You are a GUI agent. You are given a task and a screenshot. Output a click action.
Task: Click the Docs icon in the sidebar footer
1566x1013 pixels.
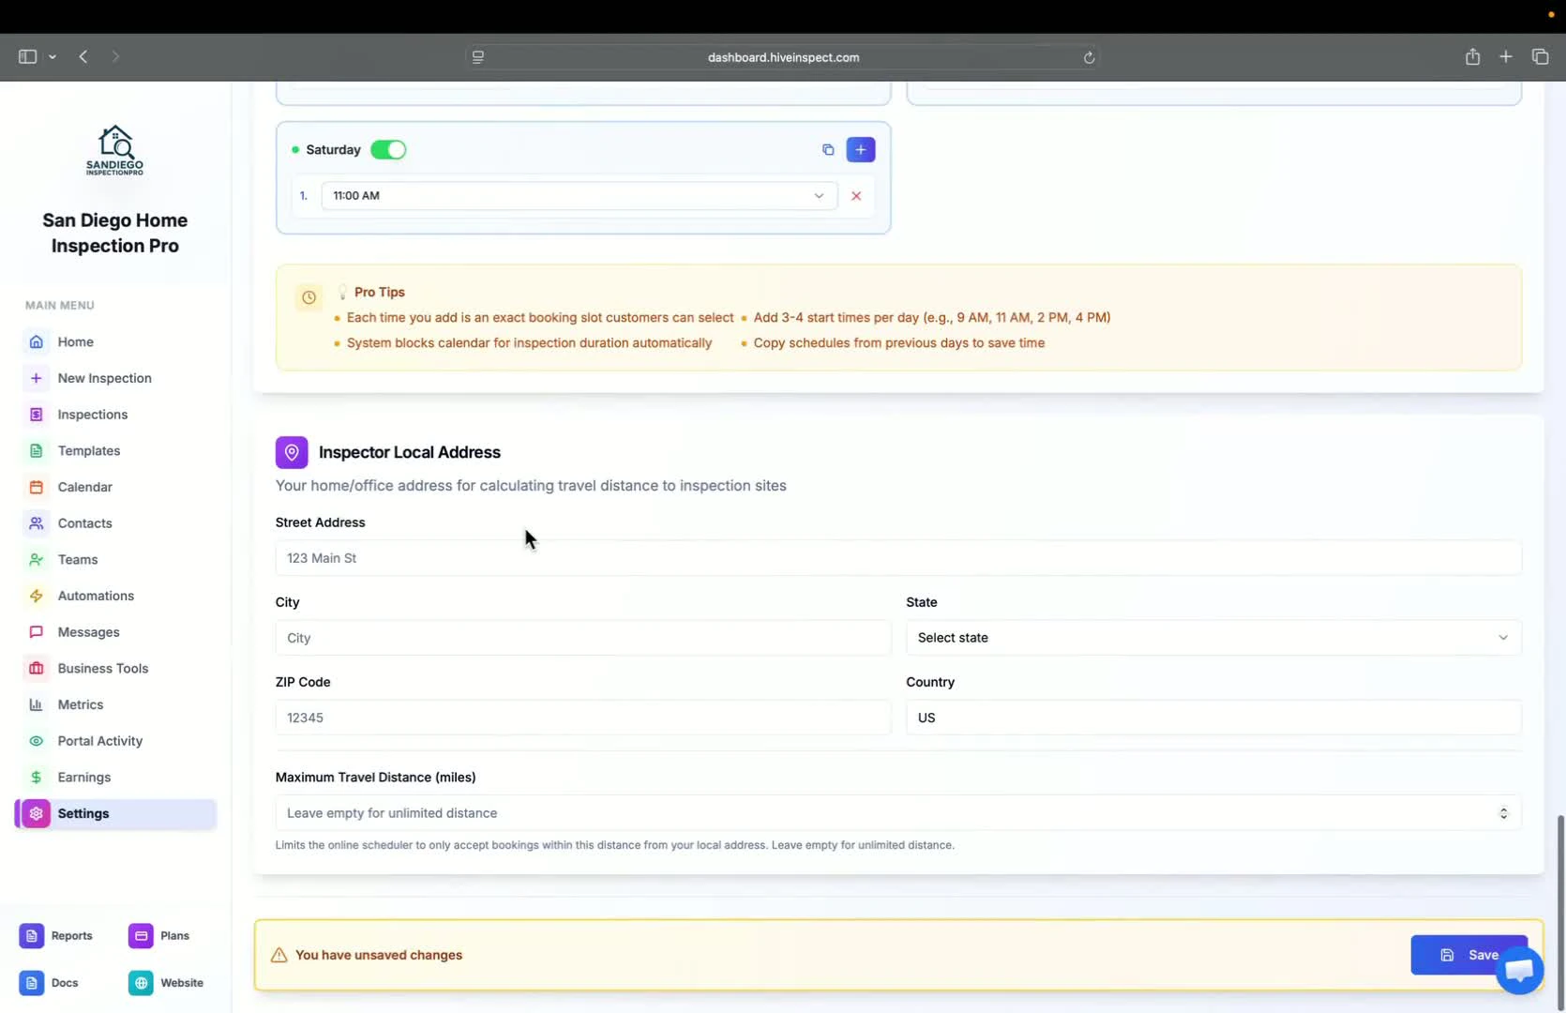point(32,983)
